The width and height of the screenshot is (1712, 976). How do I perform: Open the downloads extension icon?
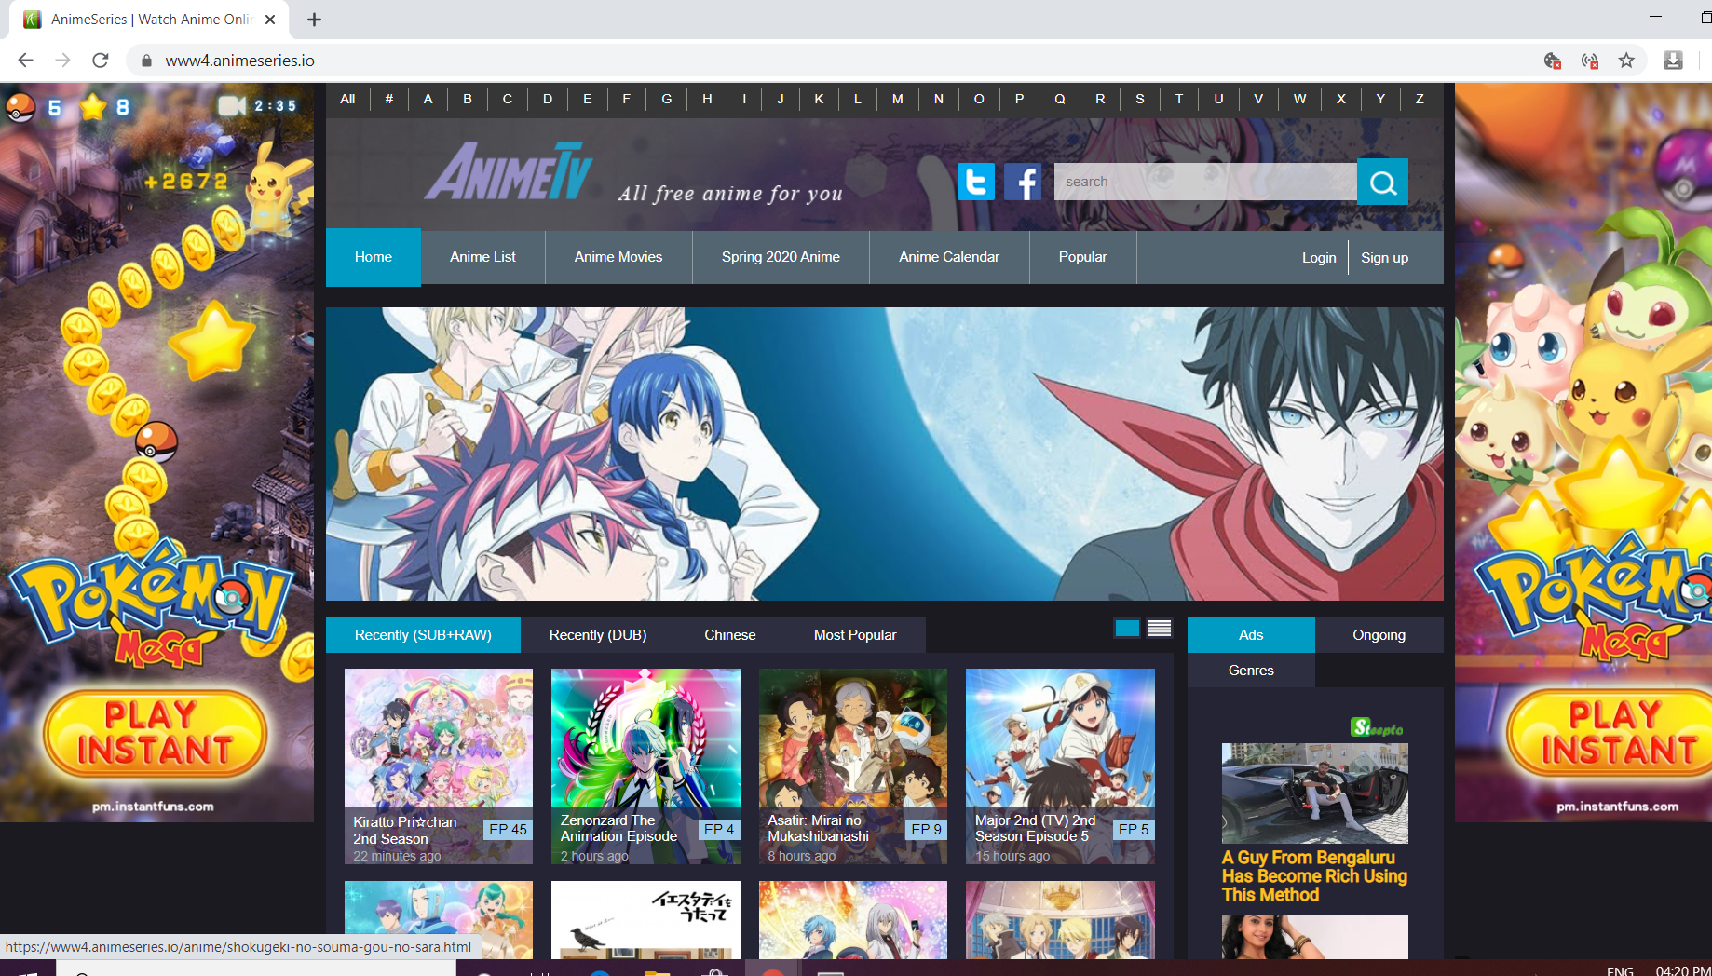click(1673, 61)
